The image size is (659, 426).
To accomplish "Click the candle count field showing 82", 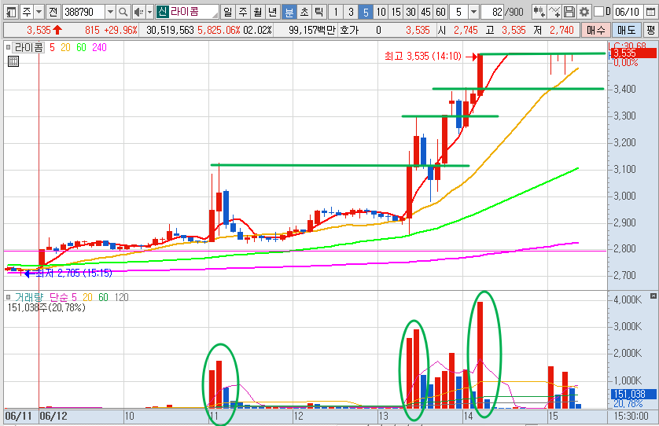I will 491,12.
